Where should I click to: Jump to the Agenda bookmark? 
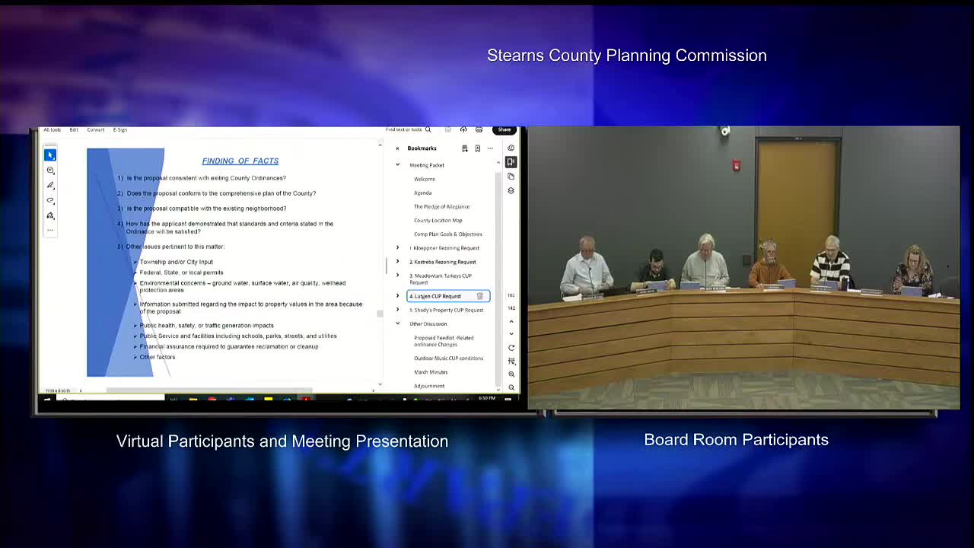coord(423,193)
